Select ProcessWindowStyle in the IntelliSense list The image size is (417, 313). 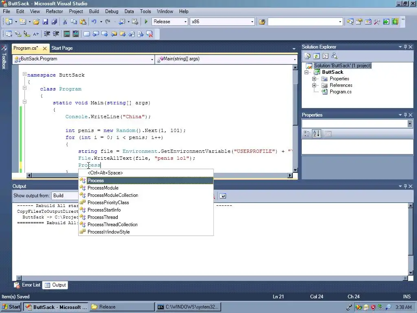click(146, 232)
